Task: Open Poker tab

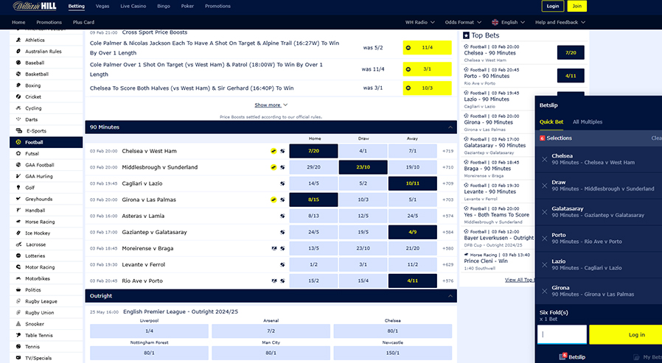Action: (x=187, y=7)
